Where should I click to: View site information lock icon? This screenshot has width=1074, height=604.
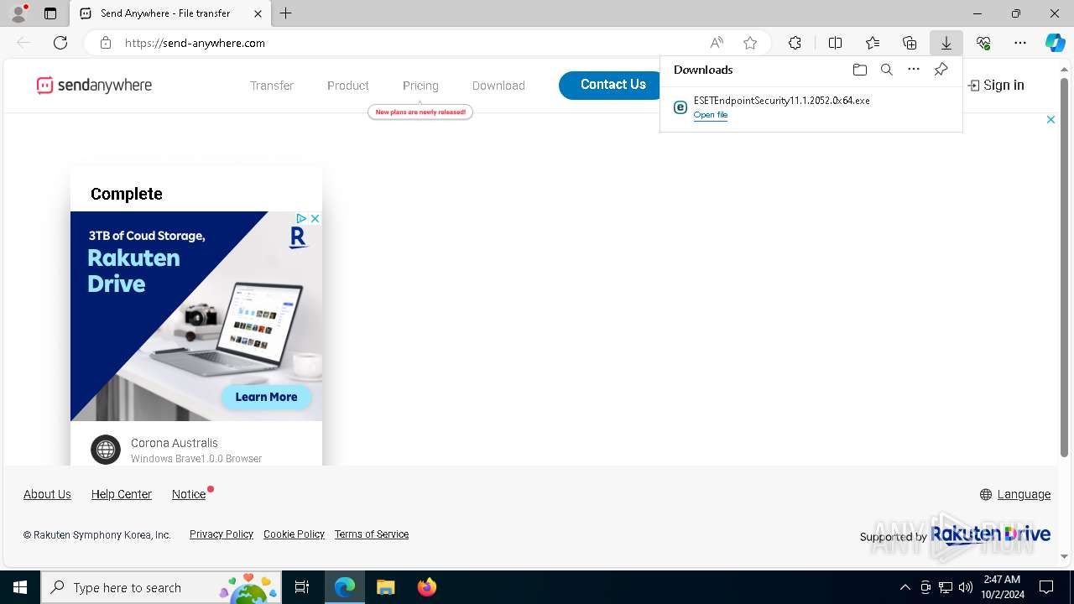coord(106,43)
